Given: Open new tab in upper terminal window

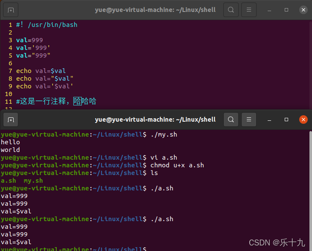Looking at the screenshot, I should [x=11, y=10].
